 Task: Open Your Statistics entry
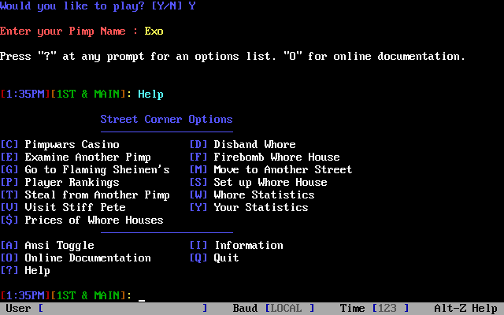(x=249, y=207)
